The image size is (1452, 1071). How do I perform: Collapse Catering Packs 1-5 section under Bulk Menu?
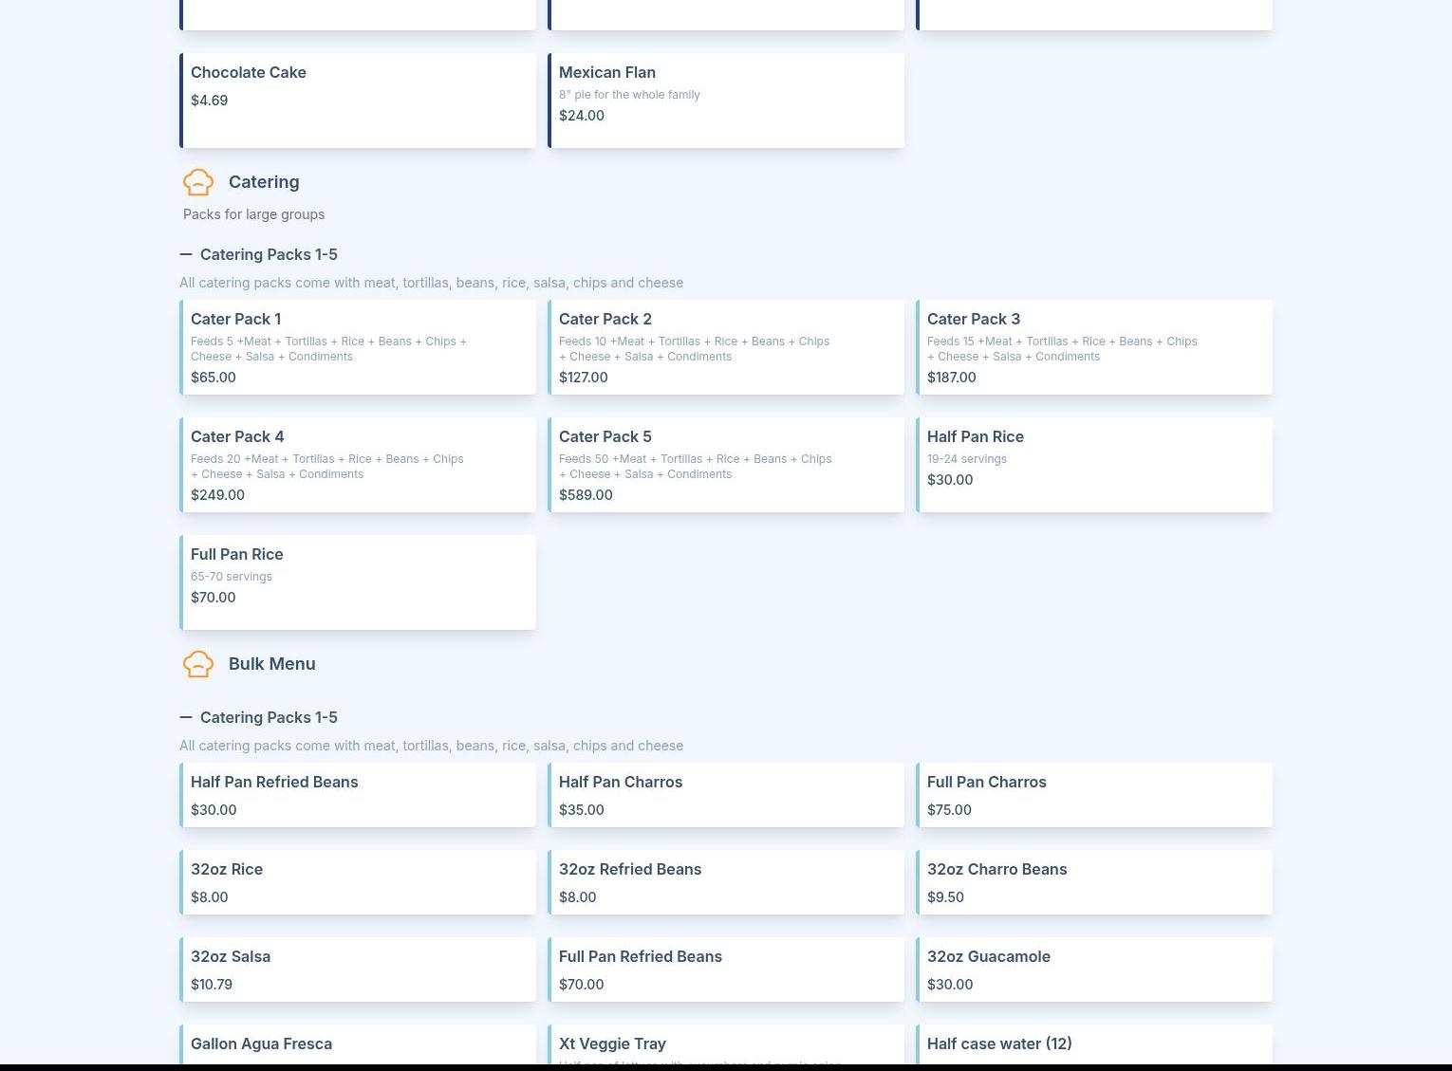coord(186,717)
